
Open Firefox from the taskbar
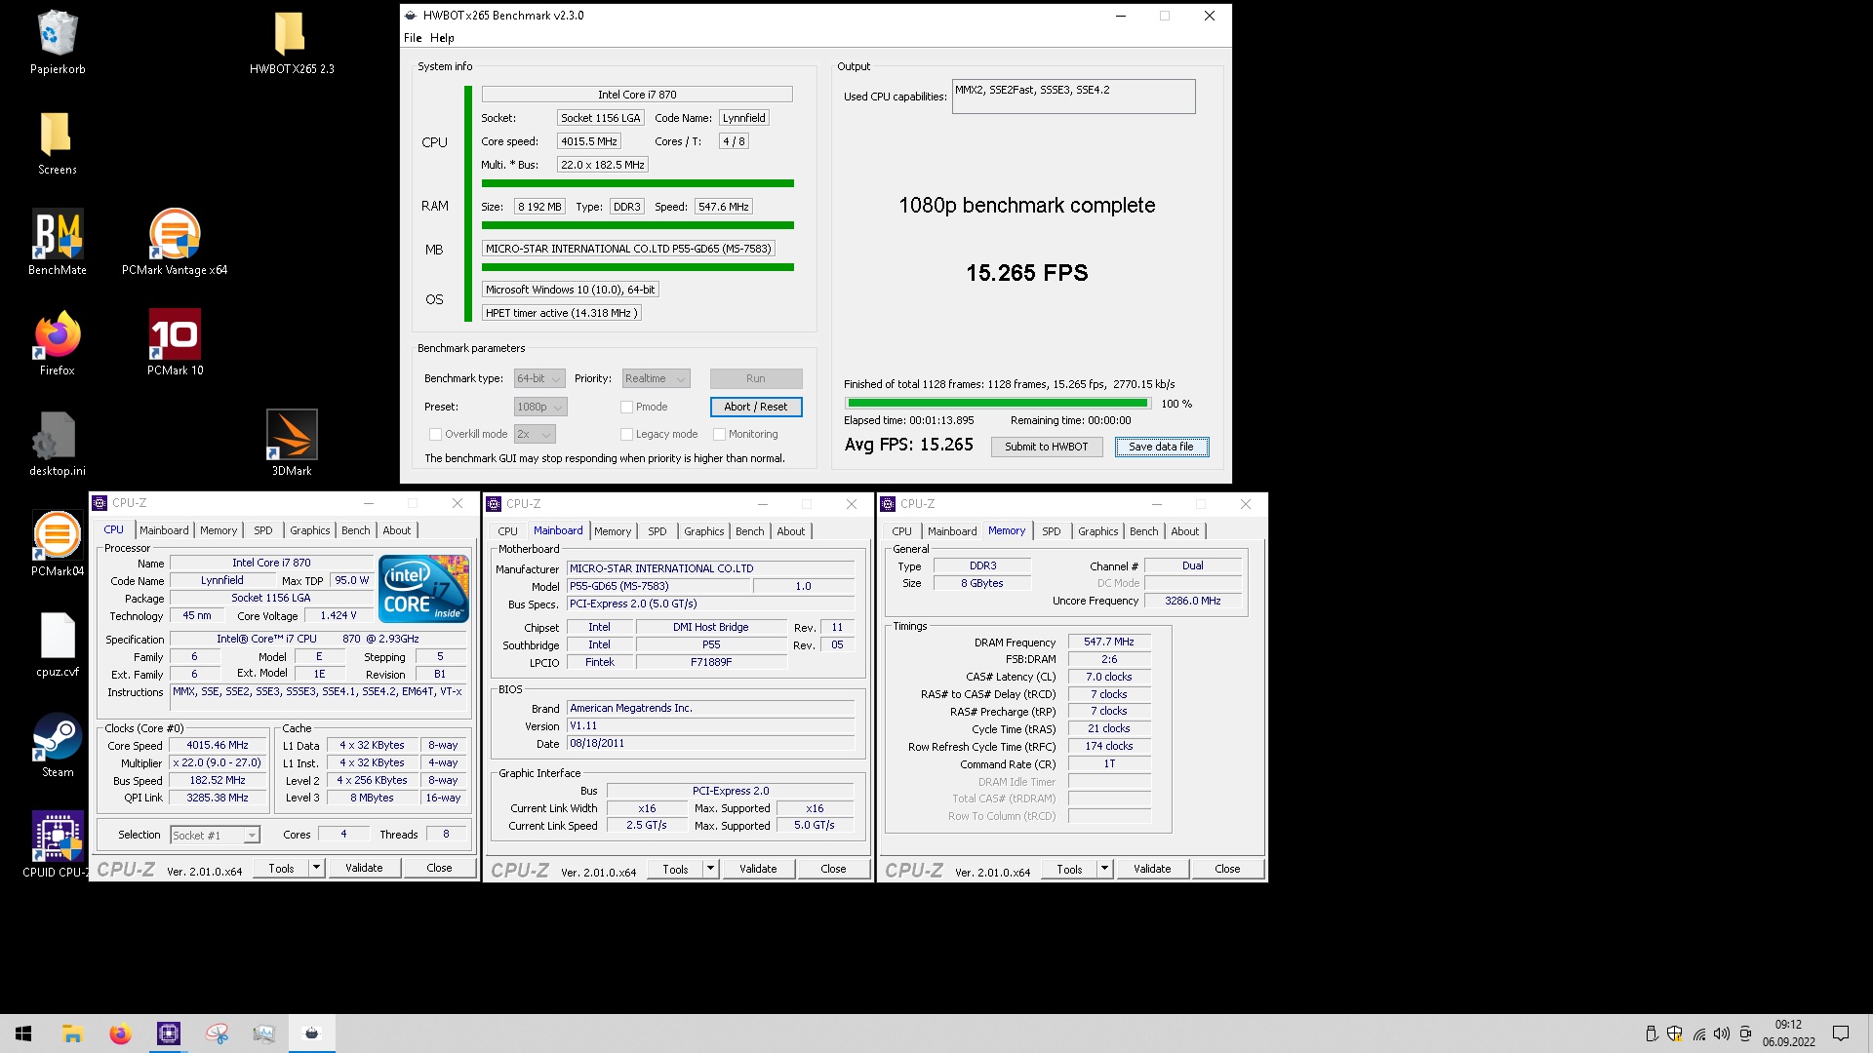[x=120, y=1033]
